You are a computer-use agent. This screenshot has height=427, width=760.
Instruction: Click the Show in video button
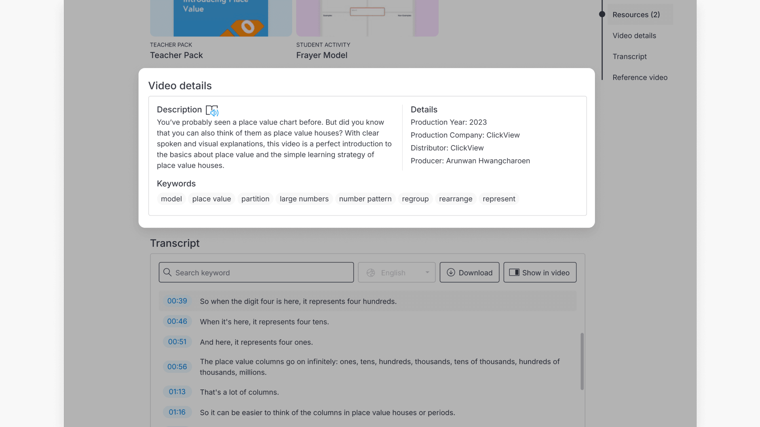pos(540,272)
